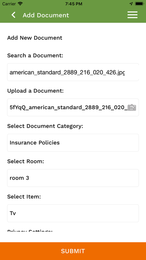146x260 pixels.
Task: Tap the battery indicator icon
Action: pyautogui.click(x=139, y=4)
